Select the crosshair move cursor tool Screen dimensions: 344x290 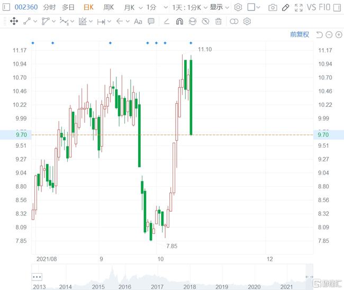pyautogui.click(x=14, y=21)
